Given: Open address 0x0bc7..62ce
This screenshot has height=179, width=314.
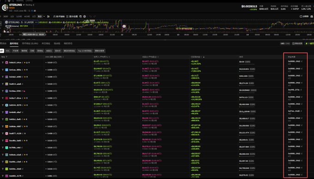Looking at the screenshot, I should tap(15, 98).
